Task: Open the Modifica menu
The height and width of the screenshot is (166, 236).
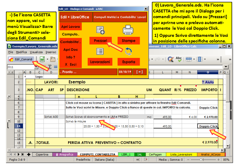Action: (x=21, y=52)
